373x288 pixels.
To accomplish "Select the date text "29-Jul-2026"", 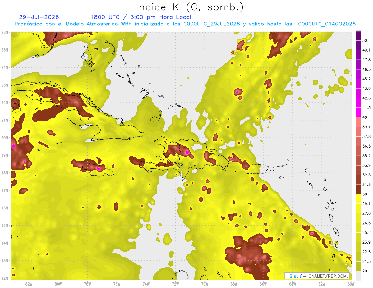I will (39, 17).
